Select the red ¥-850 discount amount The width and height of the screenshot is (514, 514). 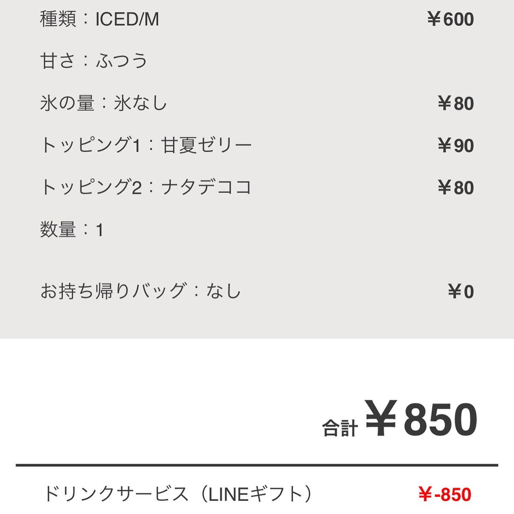click(445, 495)
